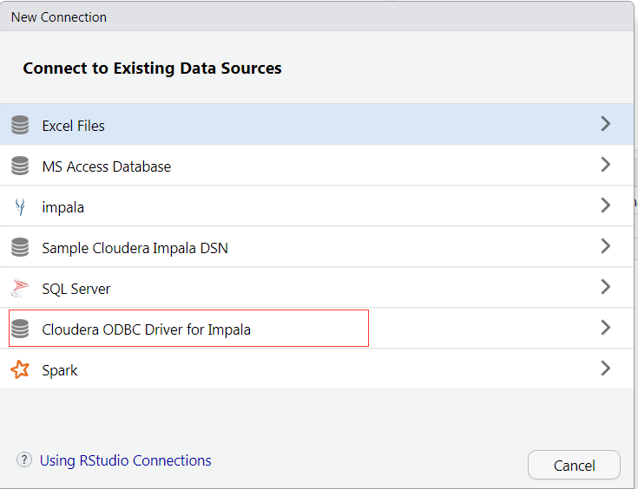Select the Excel Files text
The width and height of the screenshot is (638, 489).
pos(73,126)
